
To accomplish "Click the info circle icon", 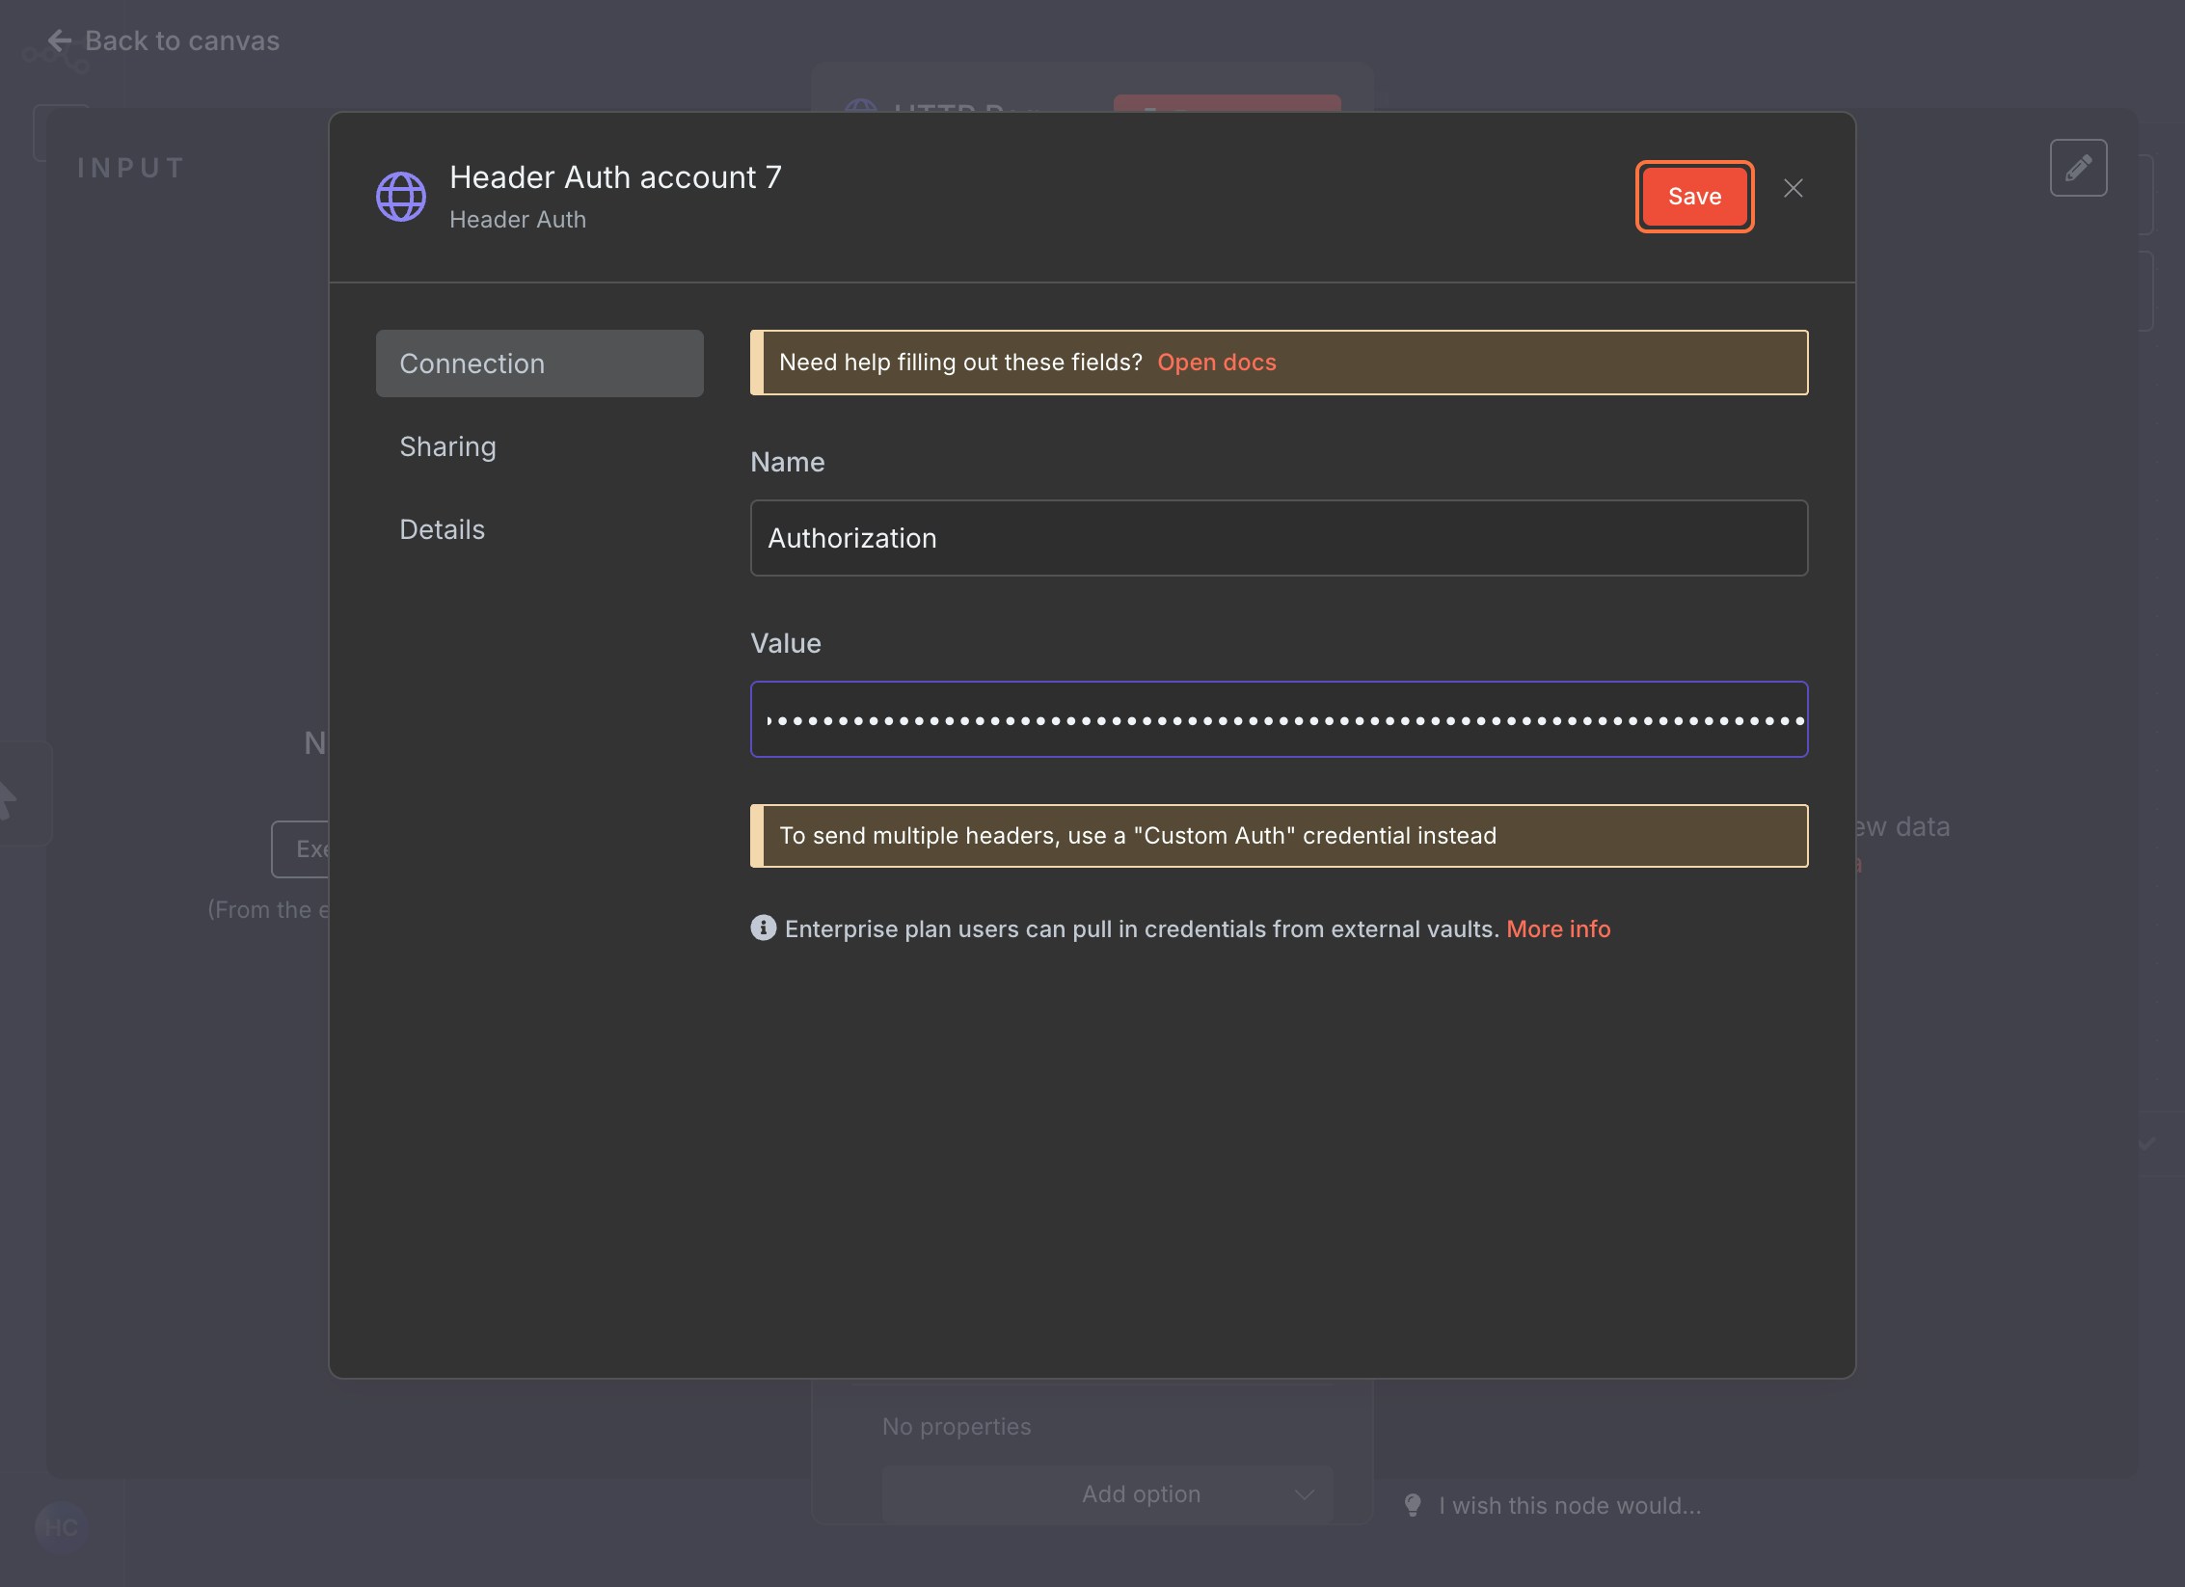I will pos(763,928).
